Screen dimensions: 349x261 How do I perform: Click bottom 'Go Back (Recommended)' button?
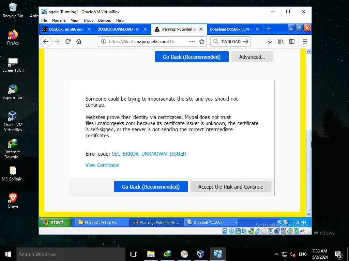(151, 187)
